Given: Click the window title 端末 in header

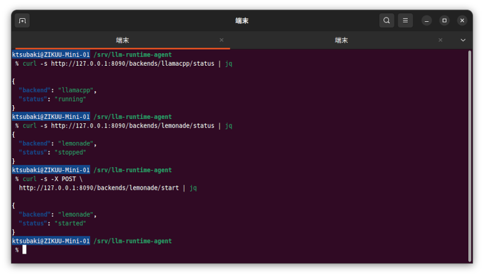Looking at the screenshot, I should click(x=241, y=21).
